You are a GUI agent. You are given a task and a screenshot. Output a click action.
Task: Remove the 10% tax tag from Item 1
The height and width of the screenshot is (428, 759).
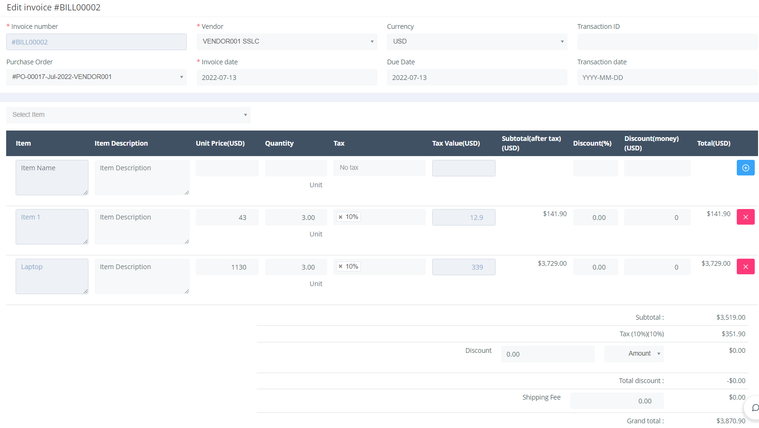(341, 216)
